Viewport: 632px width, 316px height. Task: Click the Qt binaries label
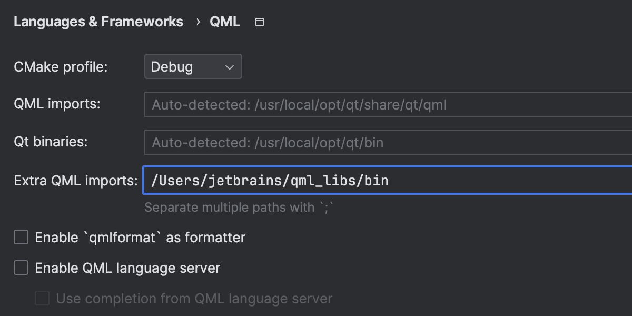pyautogui.click(x=51, y=142)
